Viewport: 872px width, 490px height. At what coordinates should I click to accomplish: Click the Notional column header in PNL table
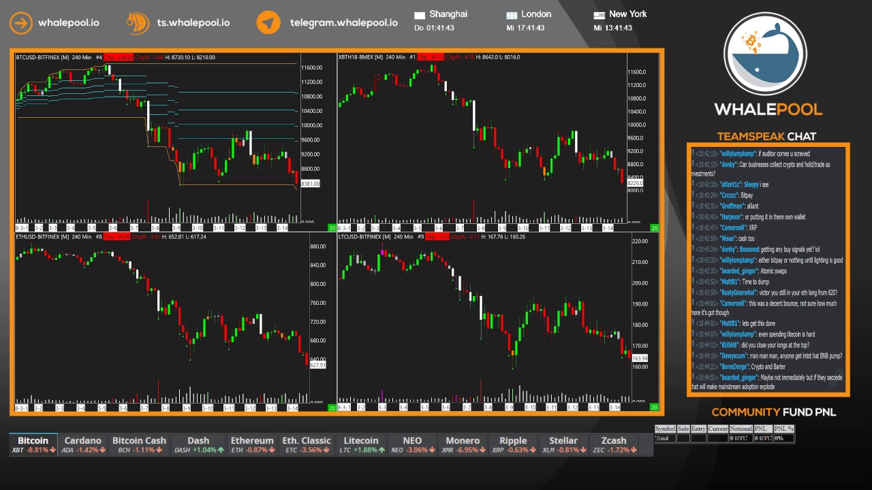741,429
